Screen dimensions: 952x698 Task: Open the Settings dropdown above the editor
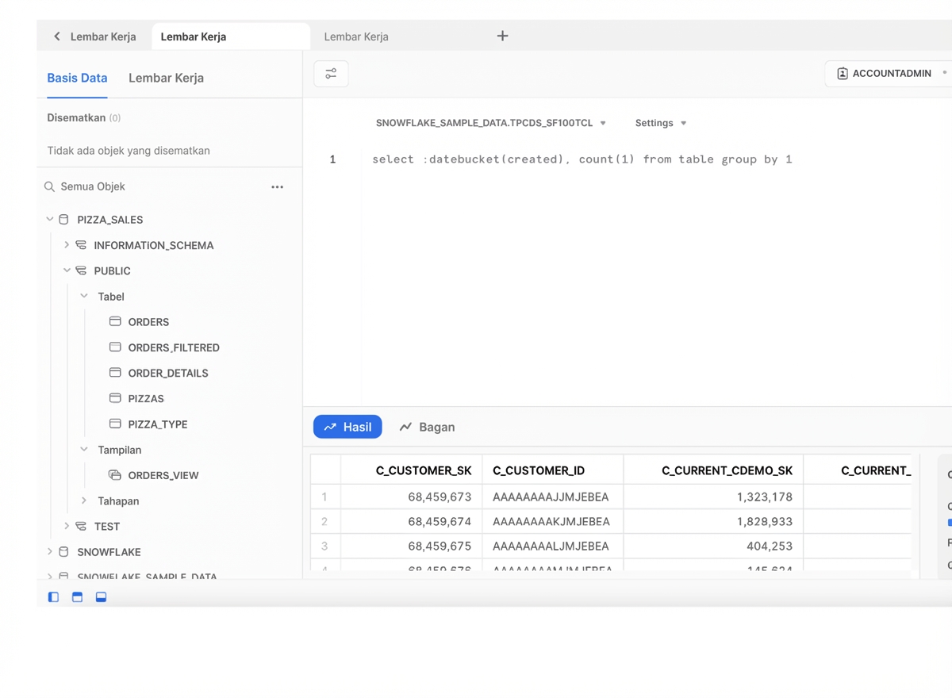pyautogui.click(x=660, y=123)
